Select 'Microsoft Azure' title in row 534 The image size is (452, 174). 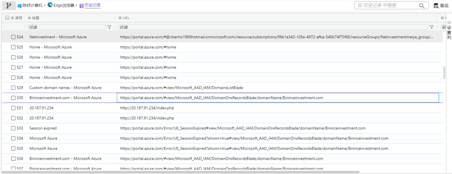click(43, 139)
